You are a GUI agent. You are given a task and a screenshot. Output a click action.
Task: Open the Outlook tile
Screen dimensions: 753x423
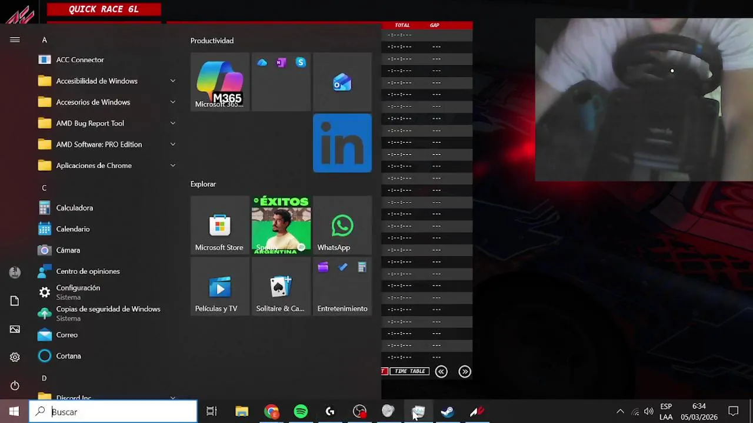pos(342,82)
